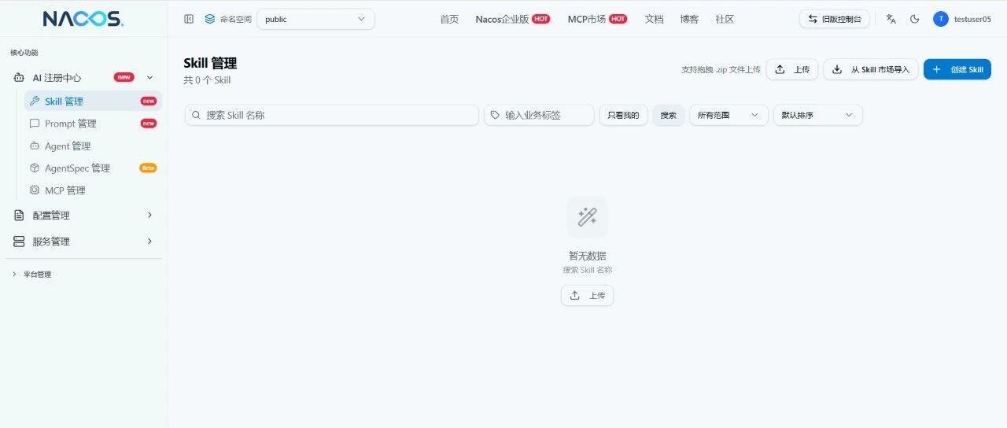1007x428 pixels.
Task: Click the bot icon beside Agent 管理
Action: point(35,146)
